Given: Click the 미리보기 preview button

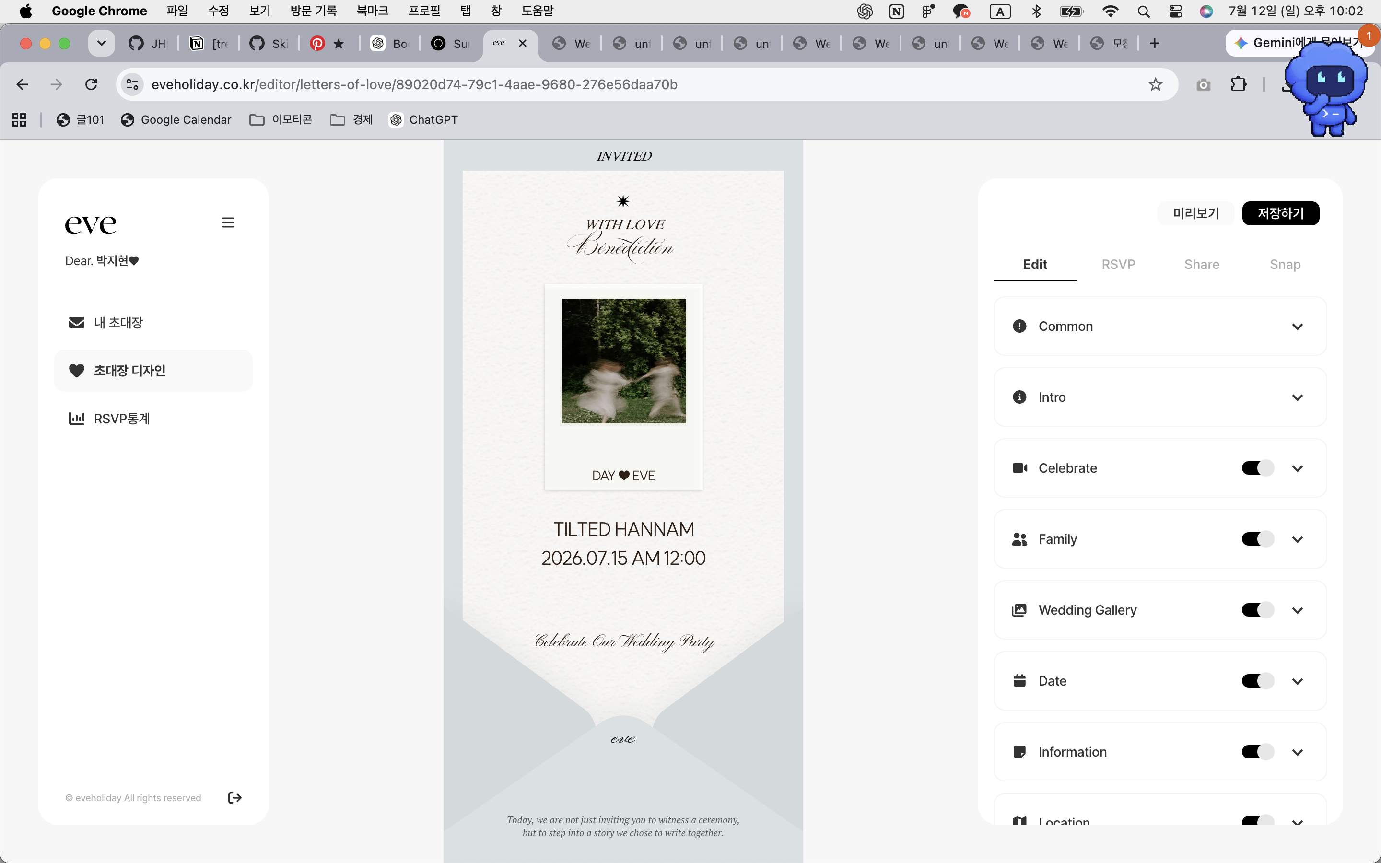Looking at the screenshot, I should [1195, 213].
